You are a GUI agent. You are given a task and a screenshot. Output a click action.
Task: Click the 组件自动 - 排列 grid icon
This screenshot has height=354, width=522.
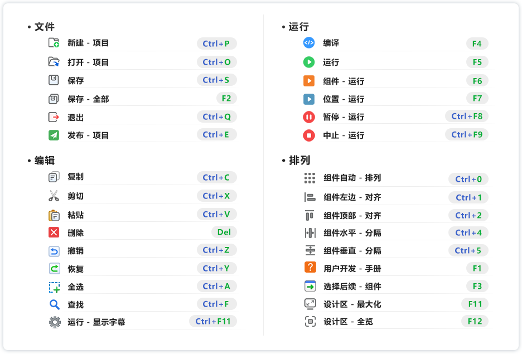click(310, 178)
